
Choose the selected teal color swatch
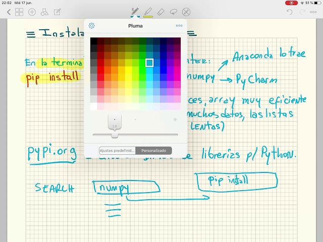(x=149, y=63)
